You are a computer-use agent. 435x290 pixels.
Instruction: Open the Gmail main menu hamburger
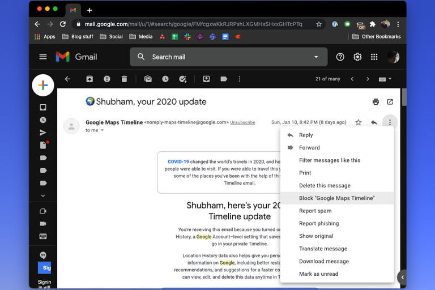pyautogui.click(x=43, y=57)
